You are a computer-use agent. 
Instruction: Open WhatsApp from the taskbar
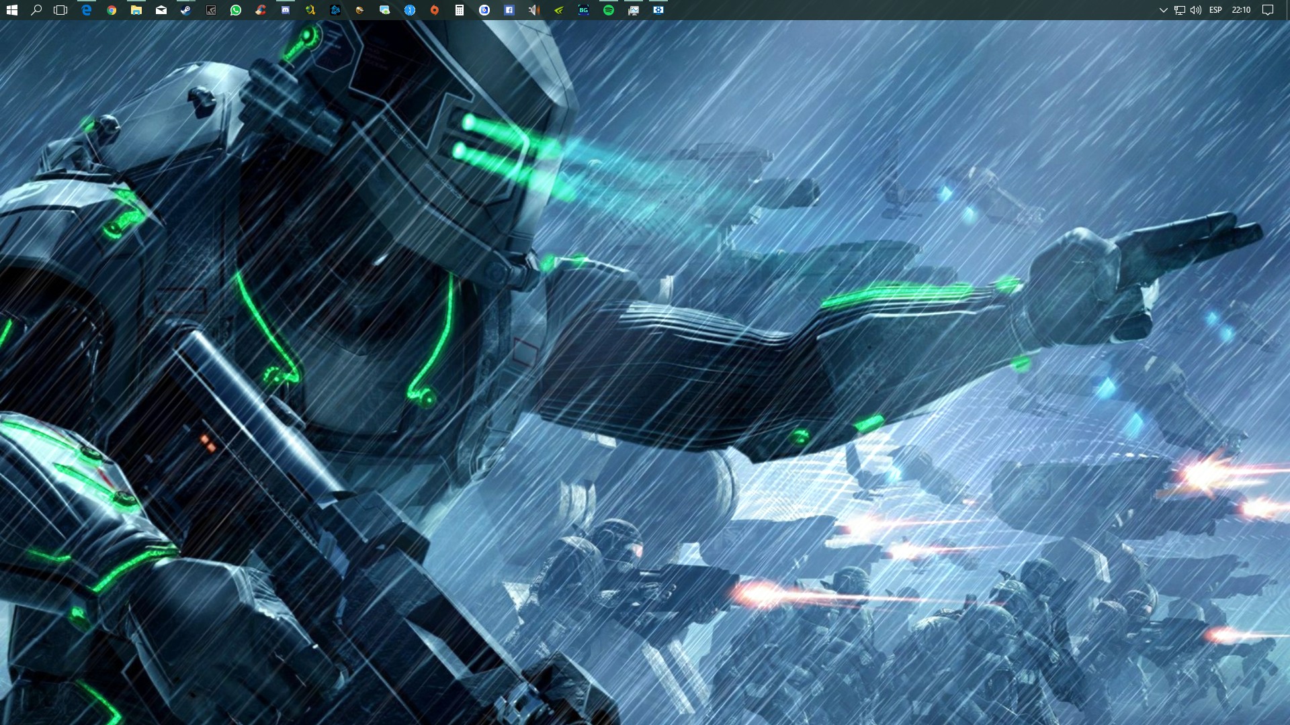pyautogui.click(x=236, y=10)
